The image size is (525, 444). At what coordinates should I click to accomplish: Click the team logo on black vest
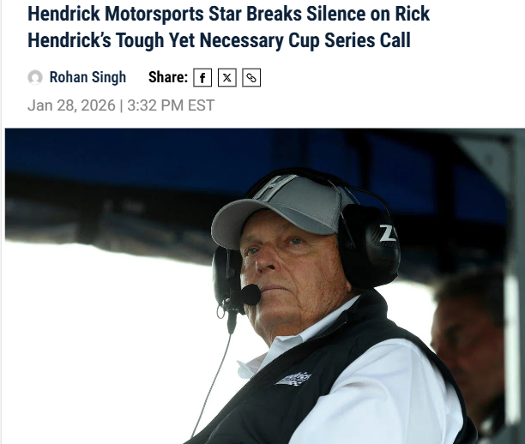pos(293,379)
